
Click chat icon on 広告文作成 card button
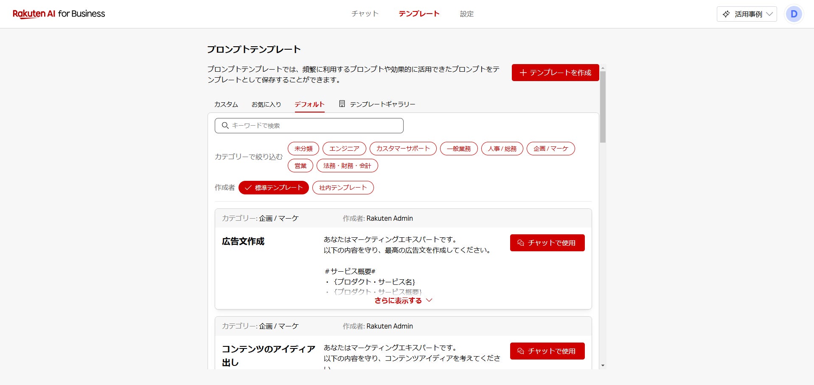(521, 243)
